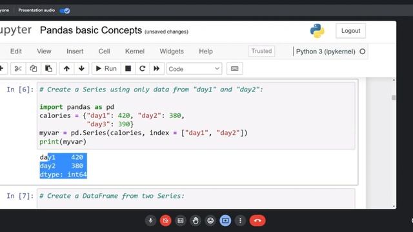
Task: Open the Edit menu
Action: click(x=15, y=52)
